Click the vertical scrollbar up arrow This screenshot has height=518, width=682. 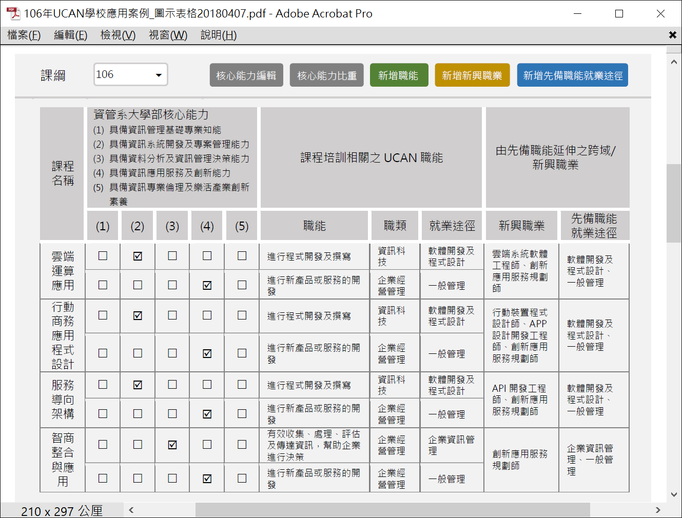[674, 62]
